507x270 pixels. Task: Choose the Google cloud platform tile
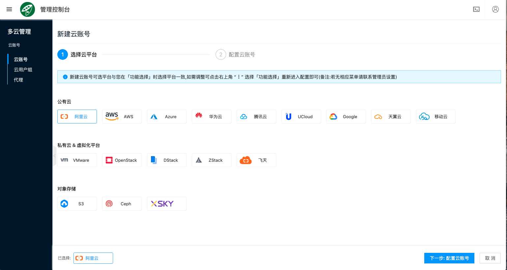click(346, 117)
